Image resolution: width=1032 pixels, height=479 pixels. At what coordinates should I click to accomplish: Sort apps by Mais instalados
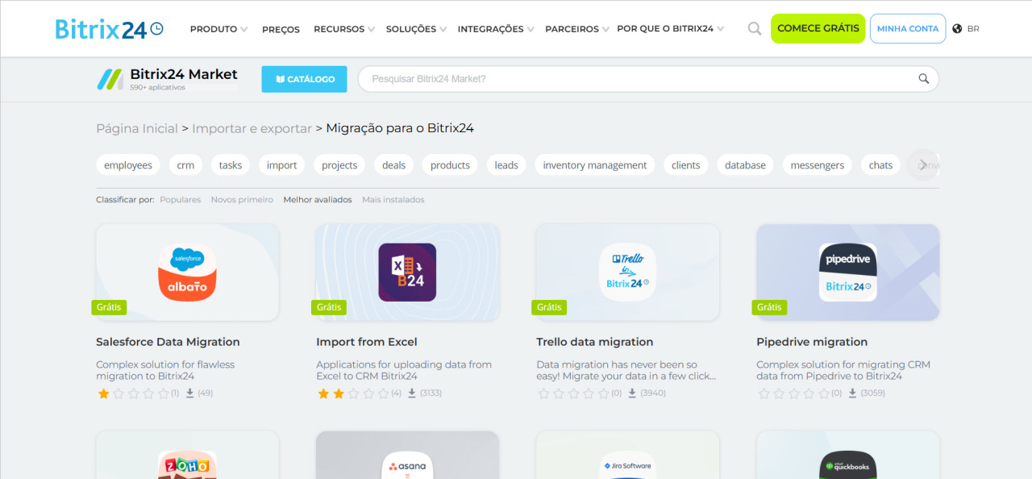[x=393, y=199]
